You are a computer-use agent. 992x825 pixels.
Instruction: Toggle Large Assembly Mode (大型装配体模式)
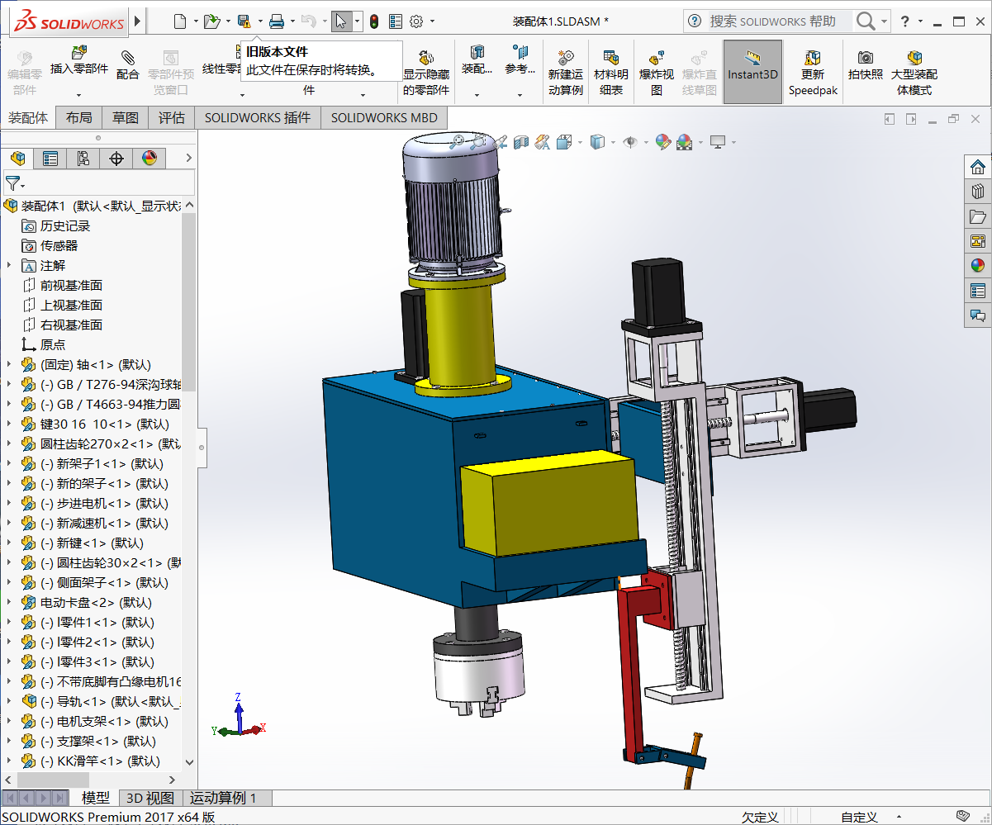[914, 73]
